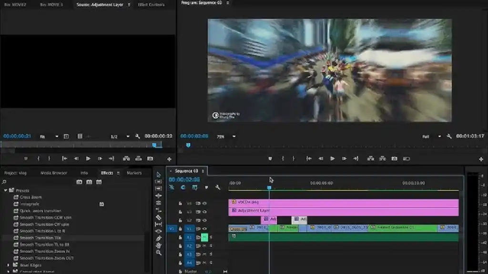
Task: Switch to Info tab
Action: click(x=84, y=173)
